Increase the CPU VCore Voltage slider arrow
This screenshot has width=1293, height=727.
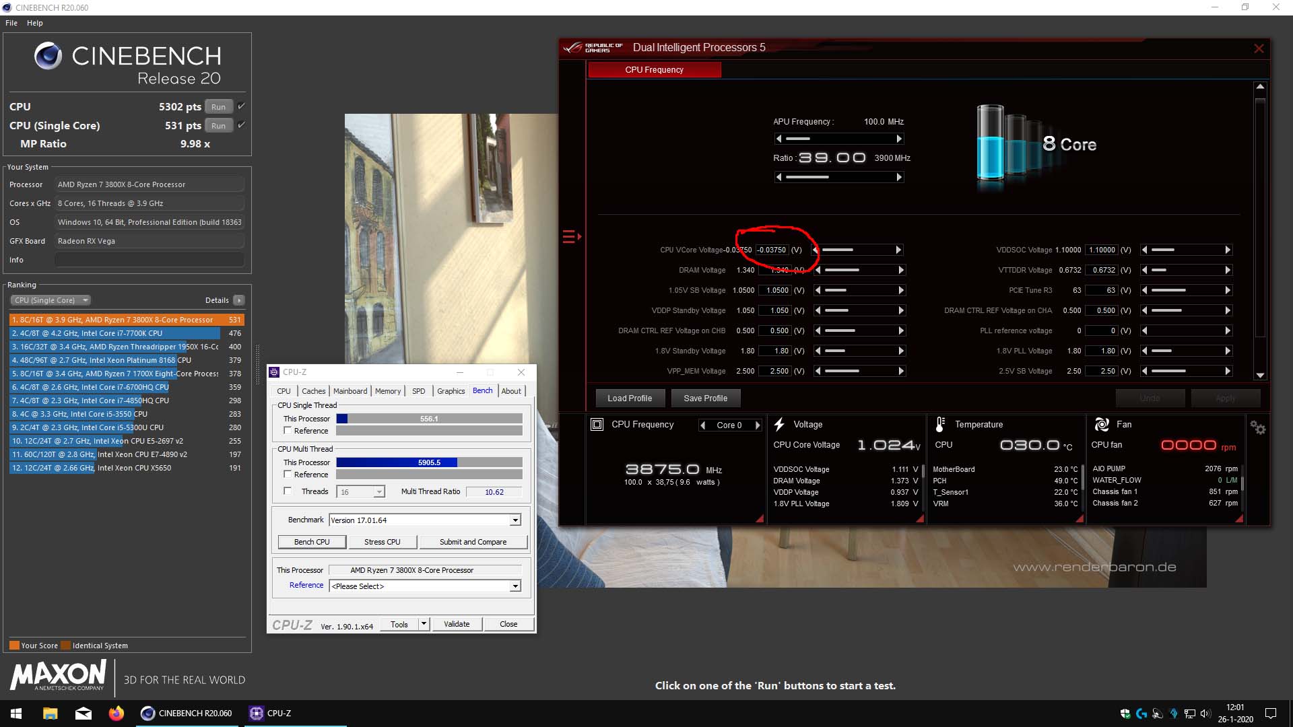tap(898, 250)
